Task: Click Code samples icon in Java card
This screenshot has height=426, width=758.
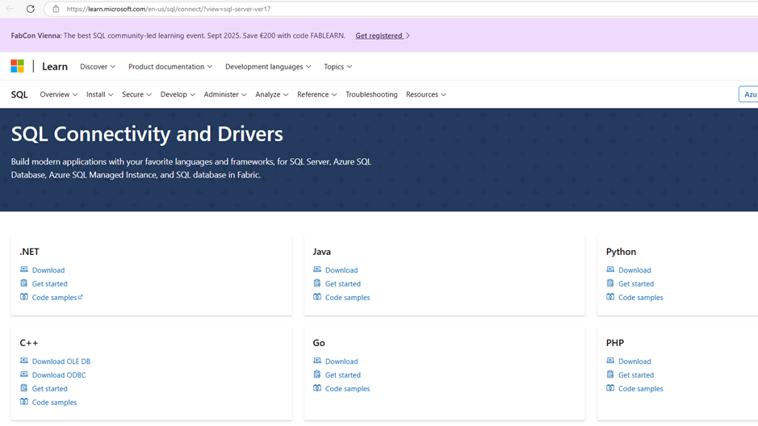Action: [x=317, y=297]
